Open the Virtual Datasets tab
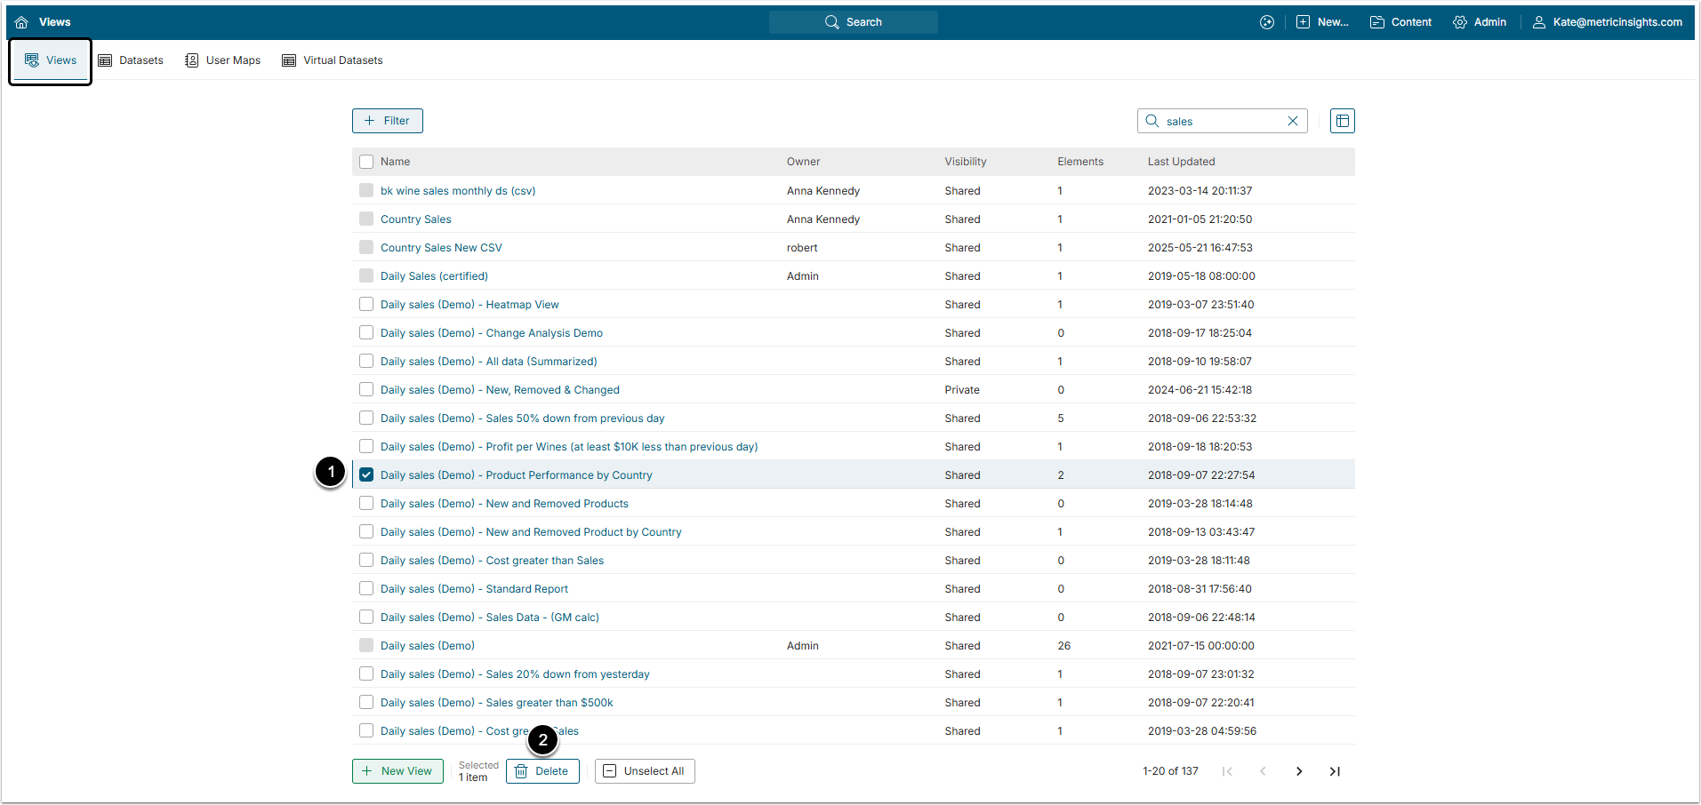 click(333, 60)
